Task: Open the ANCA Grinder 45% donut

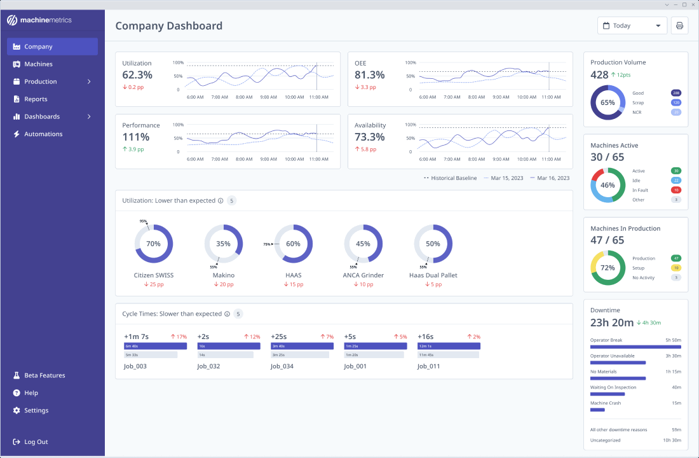Action: [x=363, y=244]
